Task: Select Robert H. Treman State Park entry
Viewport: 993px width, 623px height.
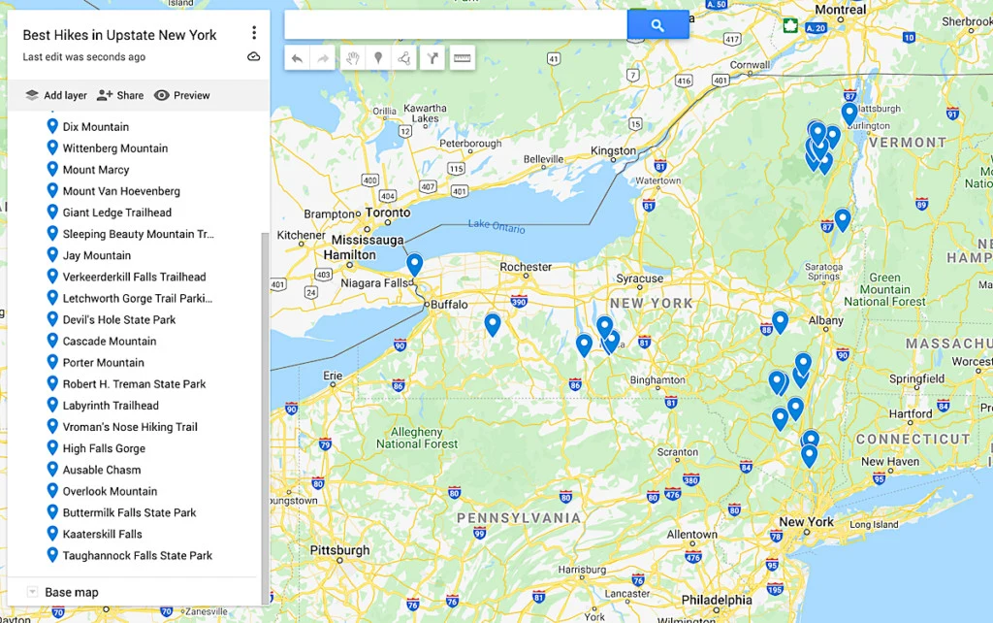Action: point(134,384)
